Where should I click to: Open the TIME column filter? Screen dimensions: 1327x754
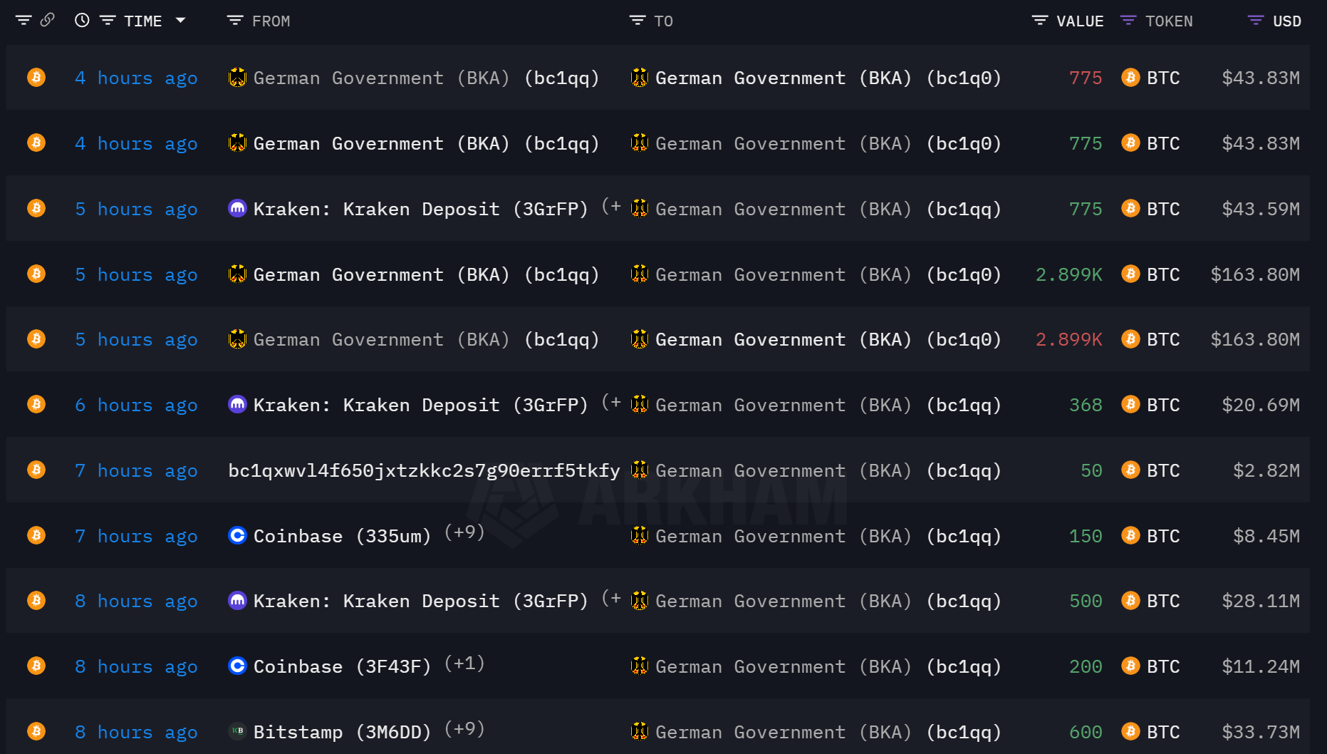[108, 21]
